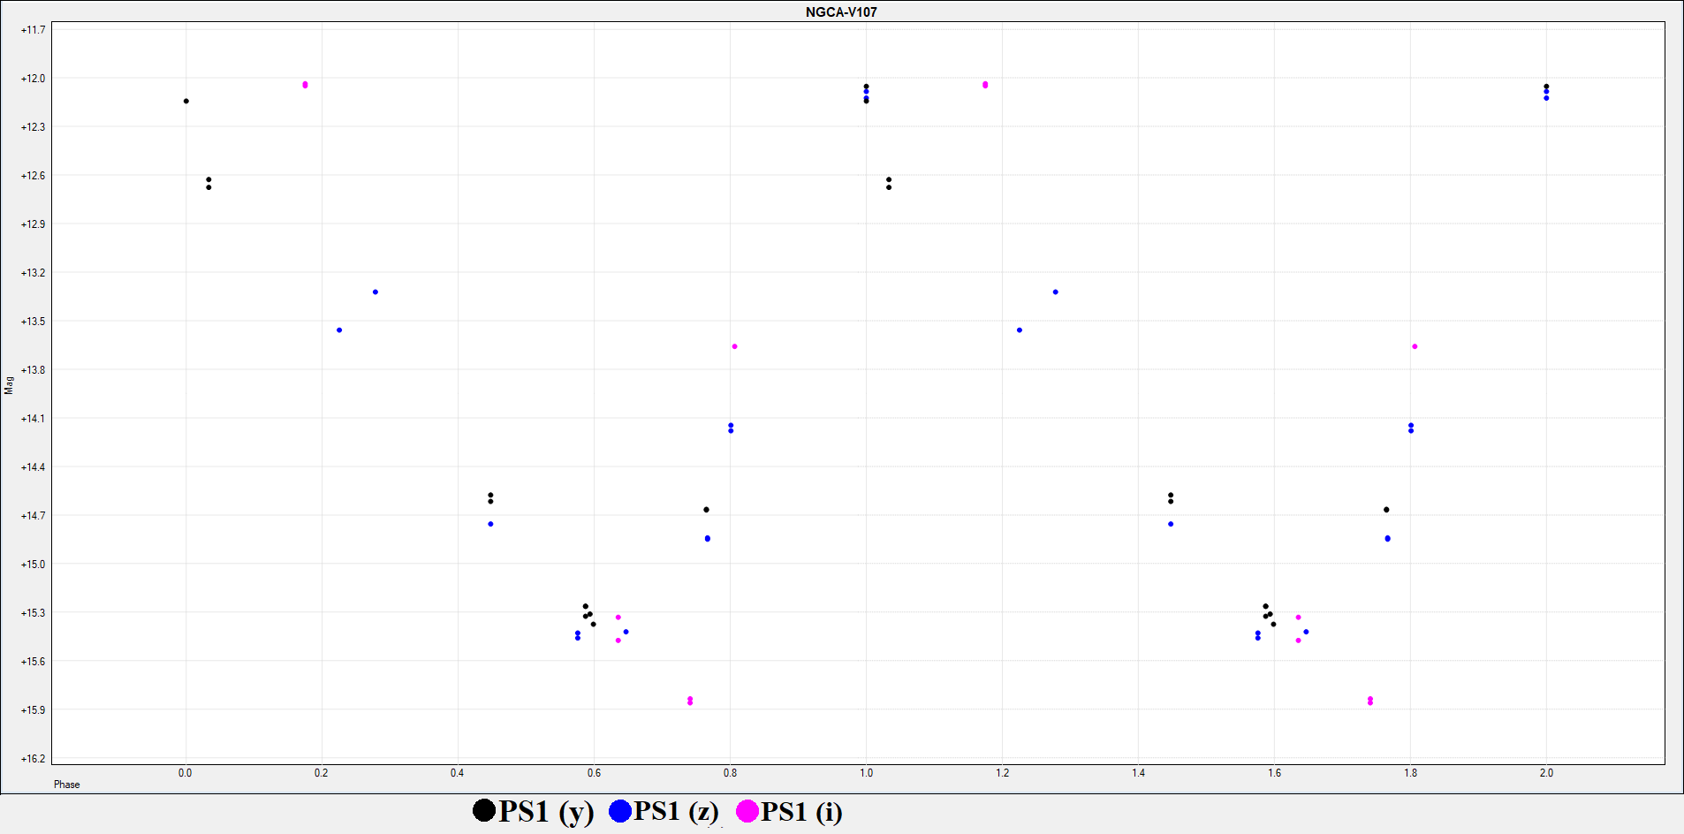Pick the black point at phase 0.76, mag 14.65
Screen dimensions: 1684x834
[706, 510]
